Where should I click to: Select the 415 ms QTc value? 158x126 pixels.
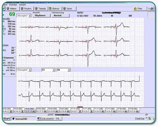pyautogui.click(x=11, y=34)
